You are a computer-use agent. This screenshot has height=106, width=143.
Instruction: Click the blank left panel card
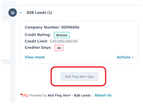[x=6, y=41]
